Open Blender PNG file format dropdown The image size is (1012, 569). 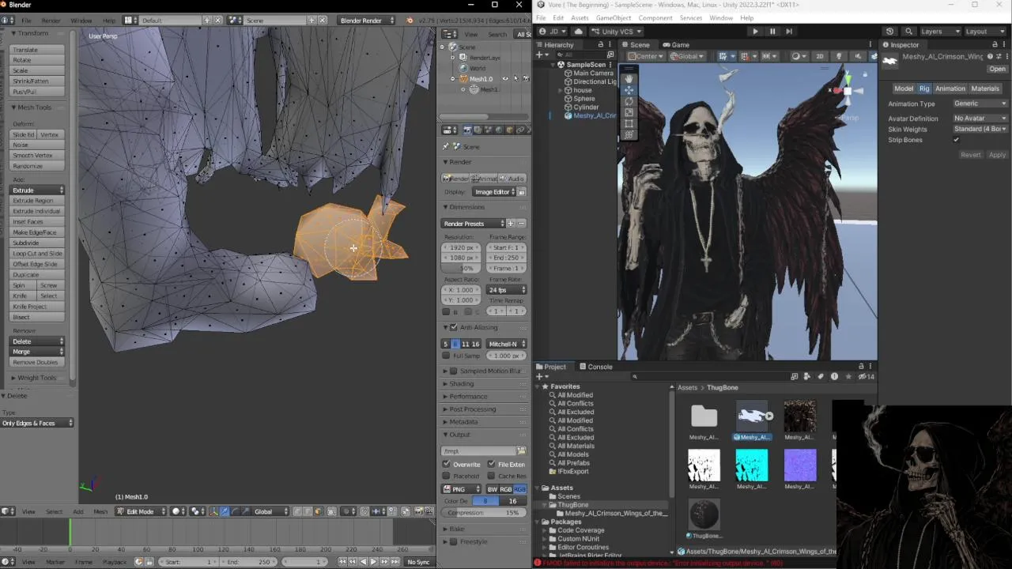(461, 489)
